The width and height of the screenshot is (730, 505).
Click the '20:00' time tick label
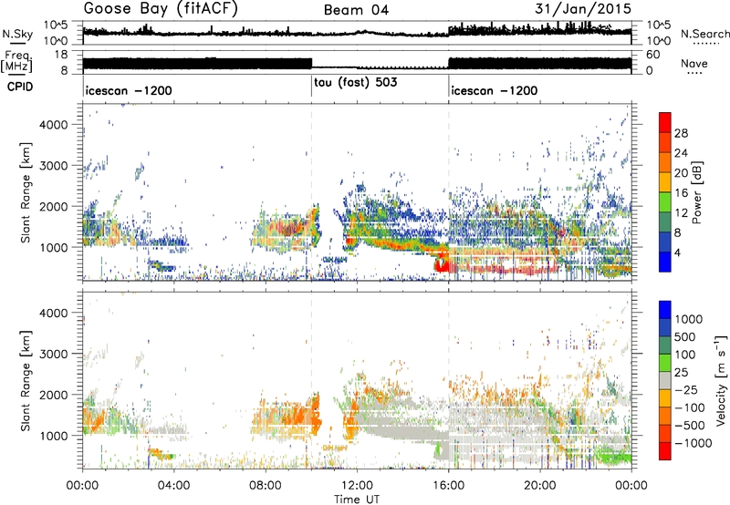coord(540,485)
